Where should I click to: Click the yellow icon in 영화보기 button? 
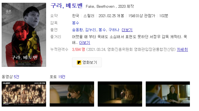tap(79, 62)
